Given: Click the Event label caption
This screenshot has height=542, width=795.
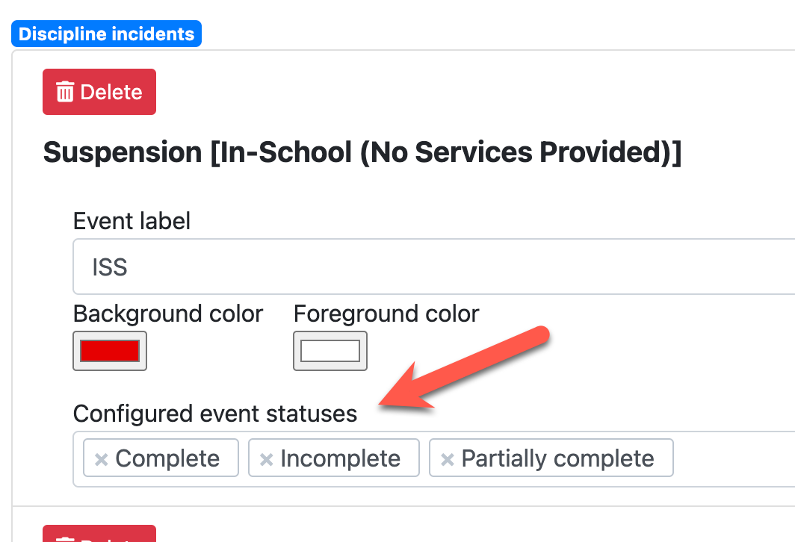Looking at the screenshot, I should click(x=132, y=221).
